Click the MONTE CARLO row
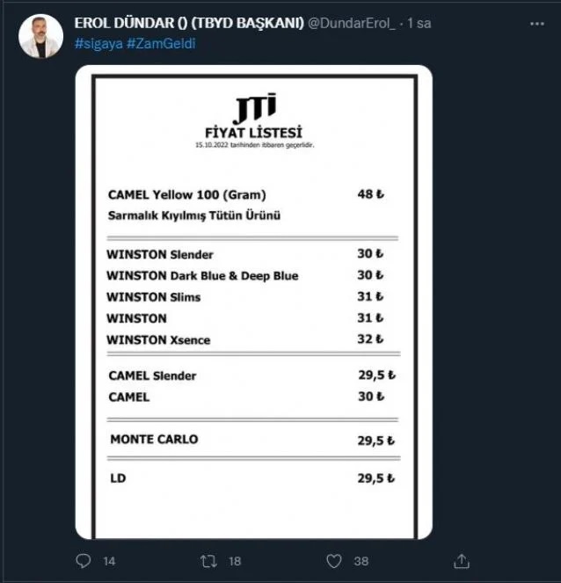 point(253,440)
